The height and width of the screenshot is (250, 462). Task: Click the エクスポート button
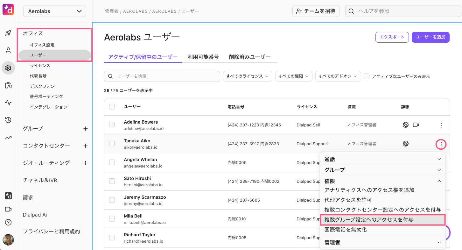pyautogui.click(x=392, y=37)
